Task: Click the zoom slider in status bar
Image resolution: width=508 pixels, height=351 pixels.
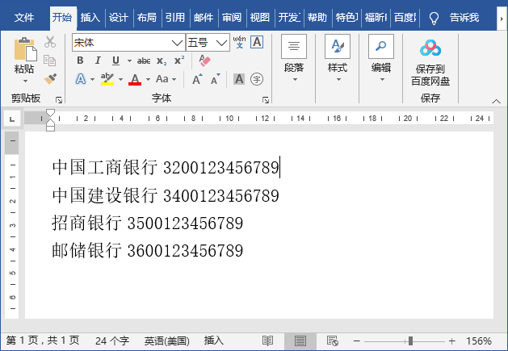Action: coord(410,341)
